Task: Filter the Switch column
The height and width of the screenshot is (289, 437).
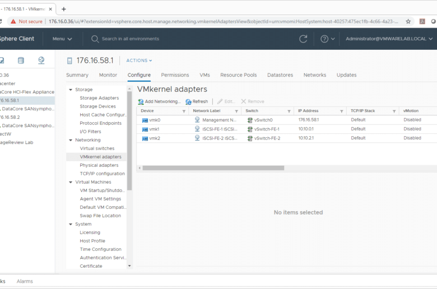Action: pyautogui.click(x=289, y=111)
